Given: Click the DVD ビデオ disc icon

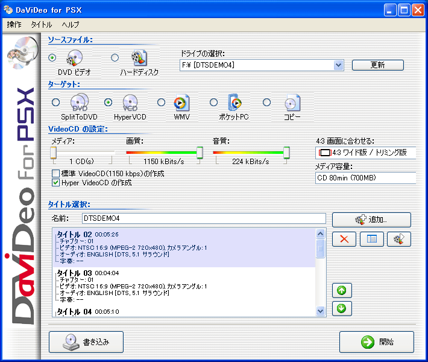Looking at the screenshot, I should [75, 58].
